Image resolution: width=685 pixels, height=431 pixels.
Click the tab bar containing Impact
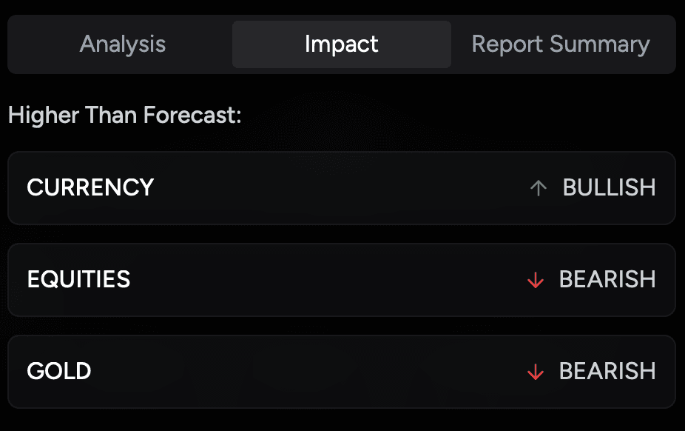[342, 44]
